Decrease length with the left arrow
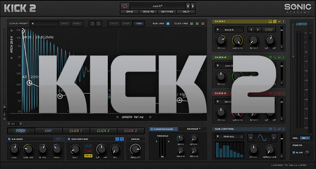The width and height of the screenshot is (316, 169). pos(117,117)
